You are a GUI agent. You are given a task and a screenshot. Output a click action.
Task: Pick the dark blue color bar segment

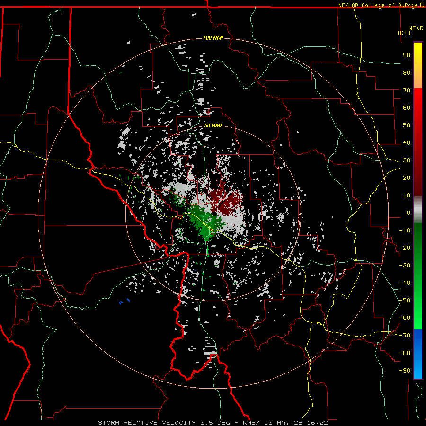point(418,338)
